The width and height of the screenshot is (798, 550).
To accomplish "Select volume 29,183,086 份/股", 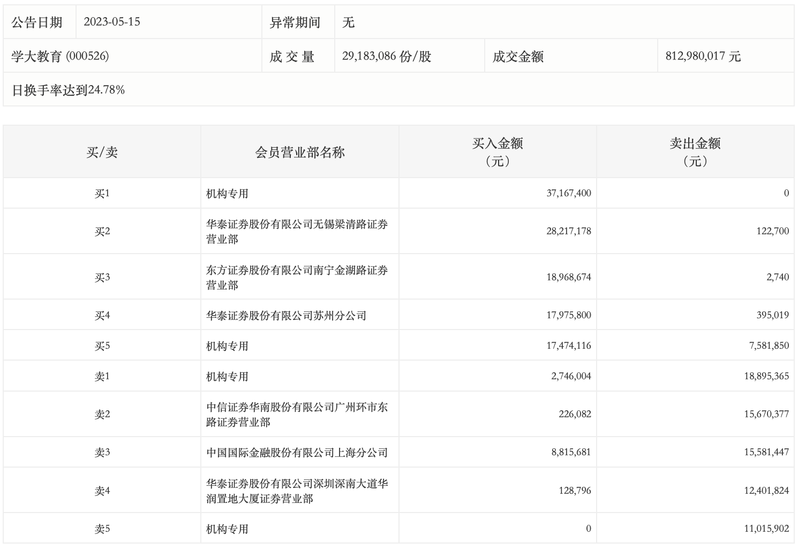I will [387, 56].
